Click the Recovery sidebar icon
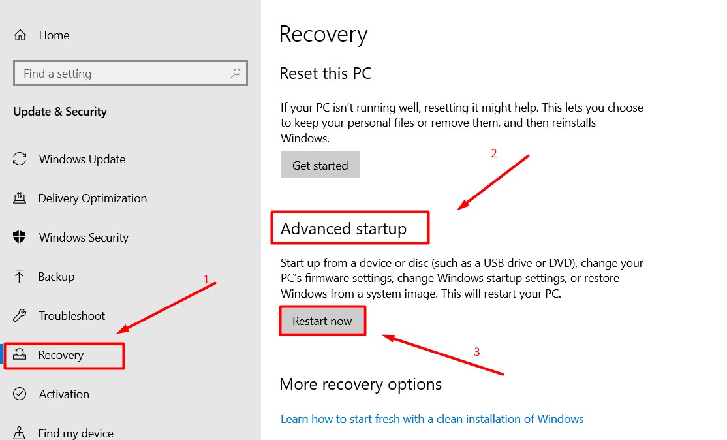This screenshot has width=727, height=440. [x=20, y=354]
